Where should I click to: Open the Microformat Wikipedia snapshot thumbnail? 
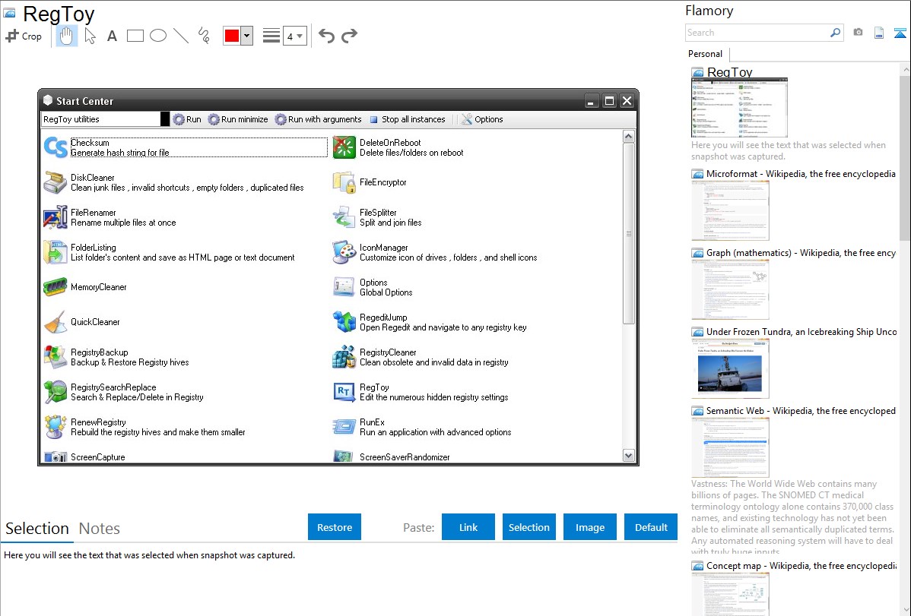click(x=730, y=210)
